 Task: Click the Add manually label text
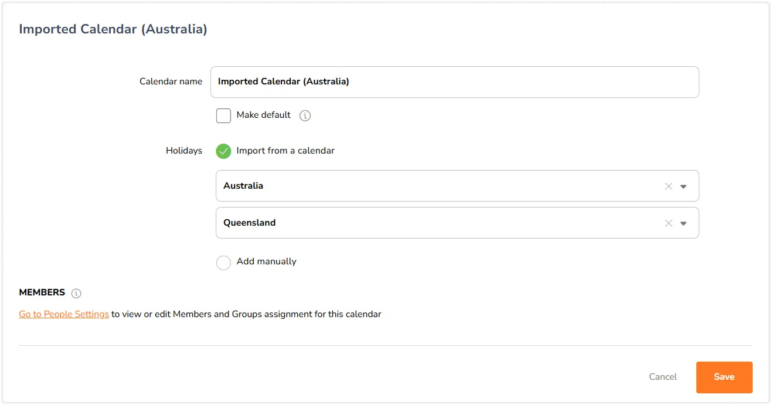(266, 261)
